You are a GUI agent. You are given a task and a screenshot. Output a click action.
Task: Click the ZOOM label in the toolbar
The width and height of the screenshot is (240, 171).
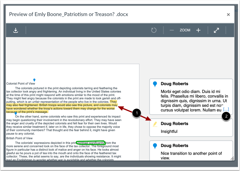pos(185,30)
